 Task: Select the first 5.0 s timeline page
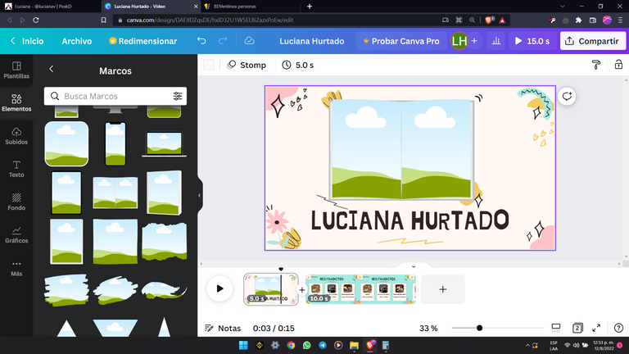point(271,289)
